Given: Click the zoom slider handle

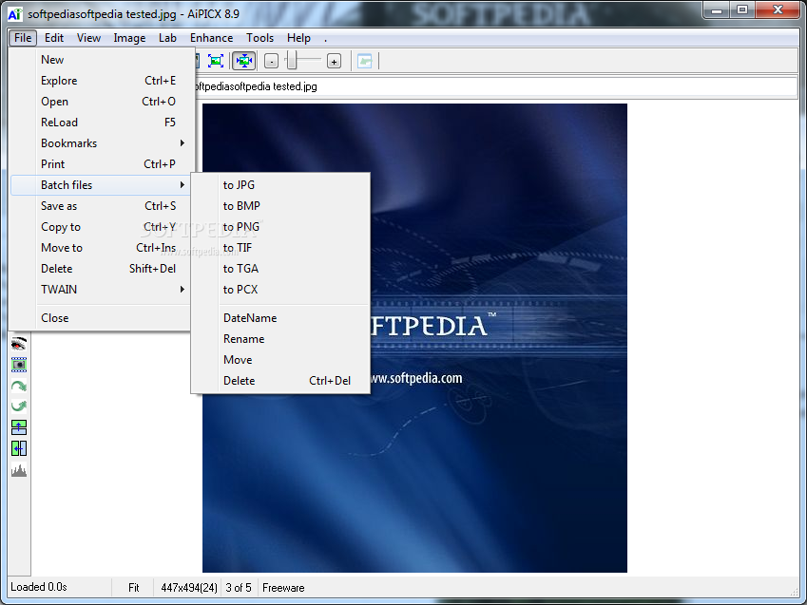Looking at the screenshot, I should tap(291, 60).
